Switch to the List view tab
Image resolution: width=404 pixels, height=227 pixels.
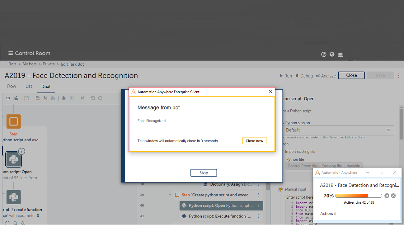click(29, 86)
